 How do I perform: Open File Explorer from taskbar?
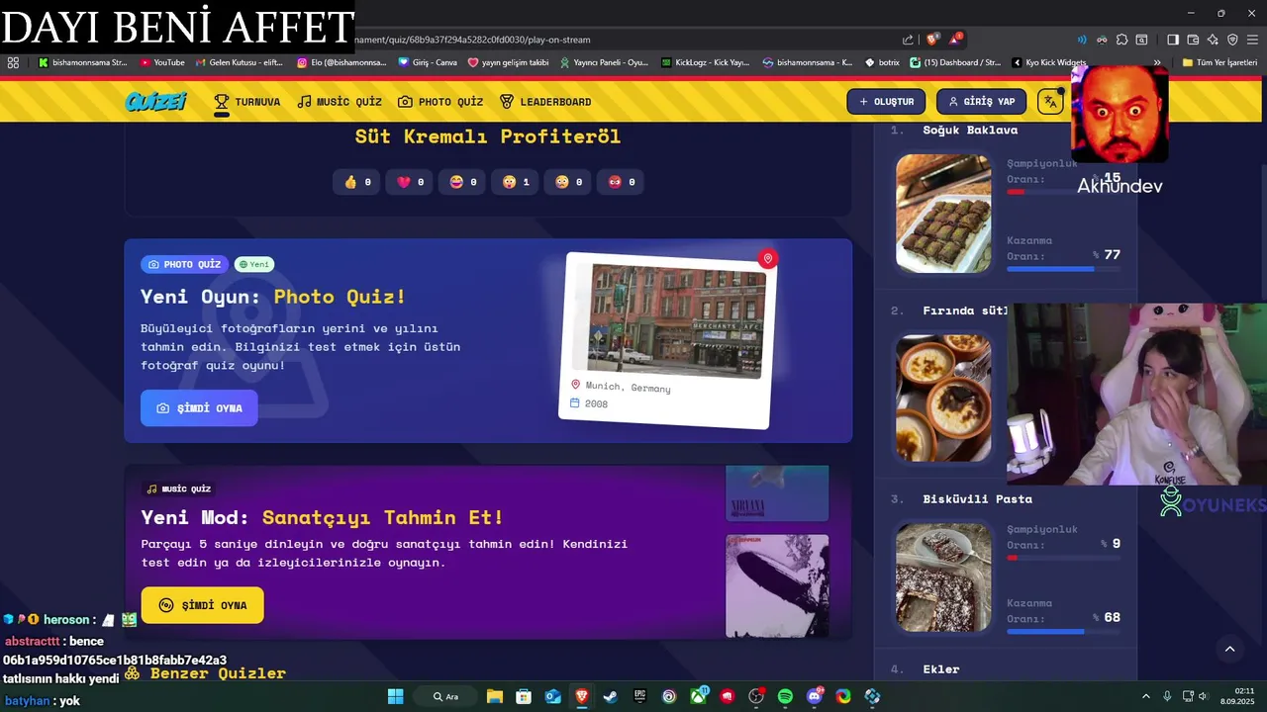point(495,696)
